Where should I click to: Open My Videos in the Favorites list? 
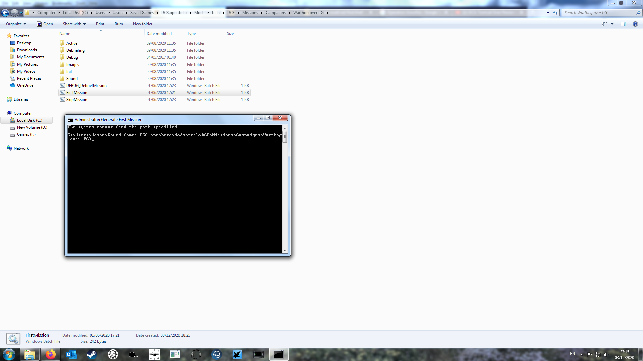coord(26,71)
